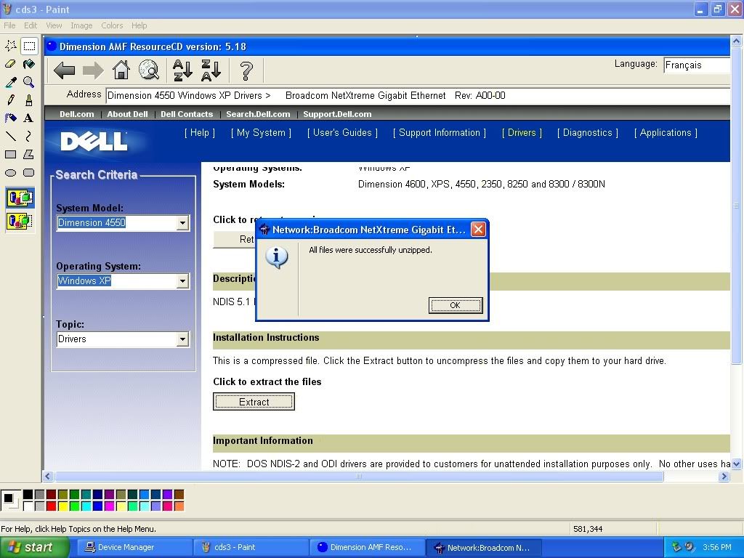Screen dimensions: 744x558
Task: Pick the Fill With Color bucket tool
Action: [x=29, y=64]
